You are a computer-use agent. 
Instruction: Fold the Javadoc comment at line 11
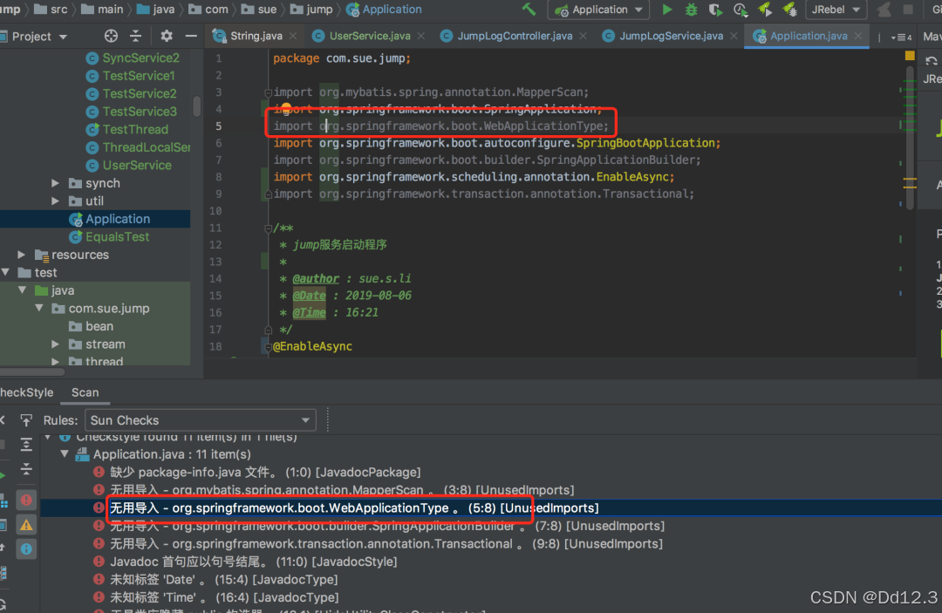[x=268, y=228]
